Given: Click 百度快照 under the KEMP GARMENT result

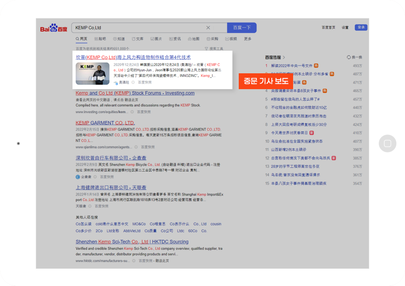Looking at the screenshot, I should point(148,147).
